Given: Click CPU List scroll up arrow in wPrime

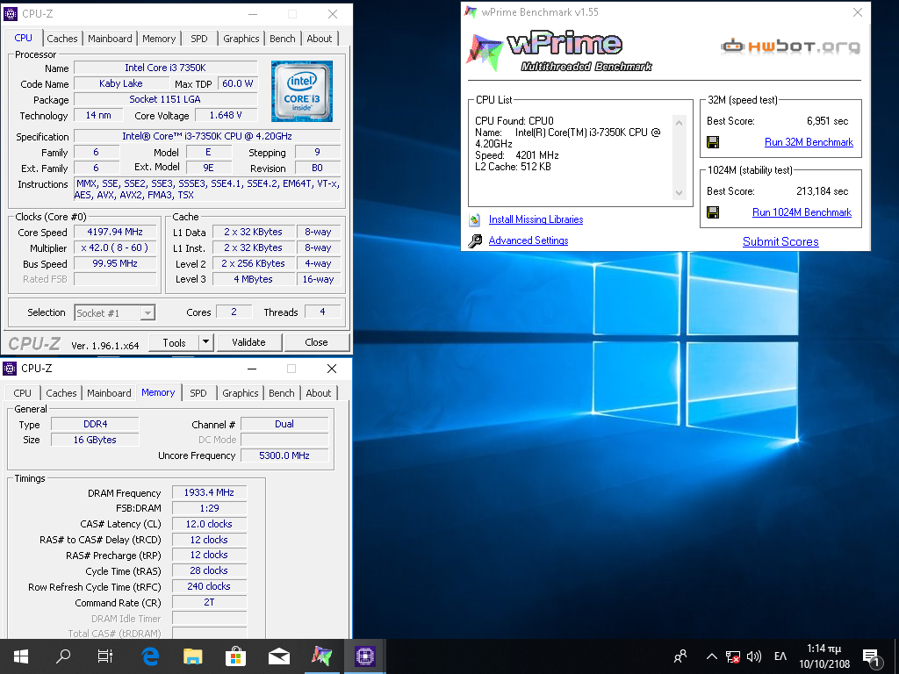Looking at the screenshot, I should [x=680, y=123].
